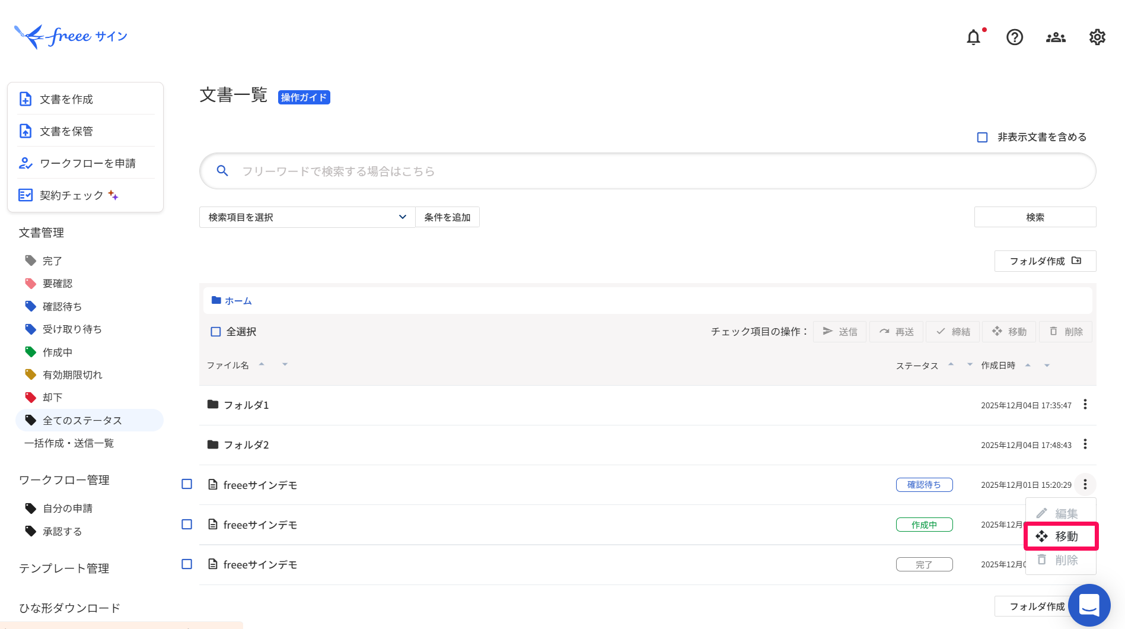Screen dimensions: 1125x629
Task: Click the ホーム breadcrumb folder icon
Action: coord(216,300)
